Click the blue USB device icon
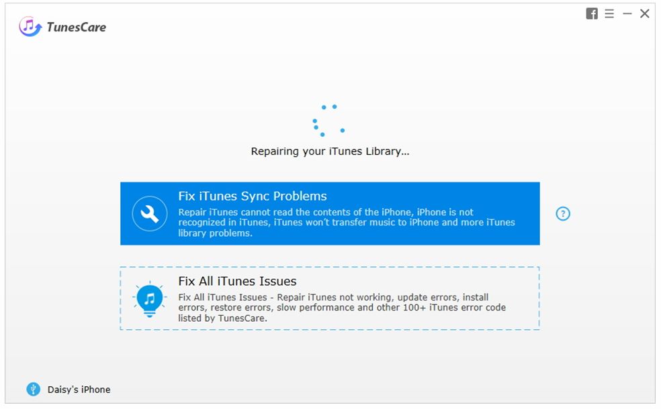 click(x=34, y=390)
